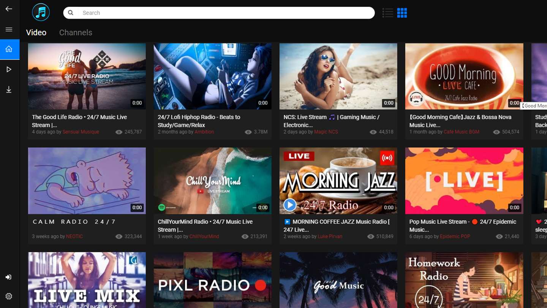Open the Cafe Music BGM channel link
The height and width of the screenshot is (308, 547).
click(462, 132)
